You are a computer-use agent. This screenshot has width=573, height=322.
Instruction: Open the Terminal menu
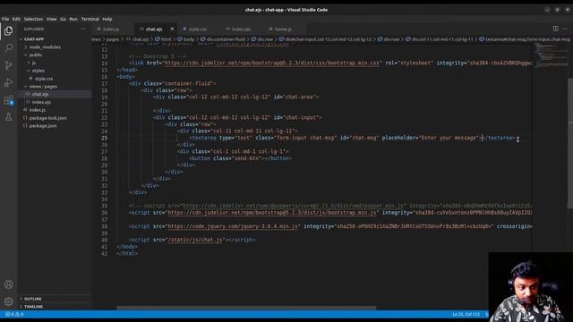pos(90,19)
